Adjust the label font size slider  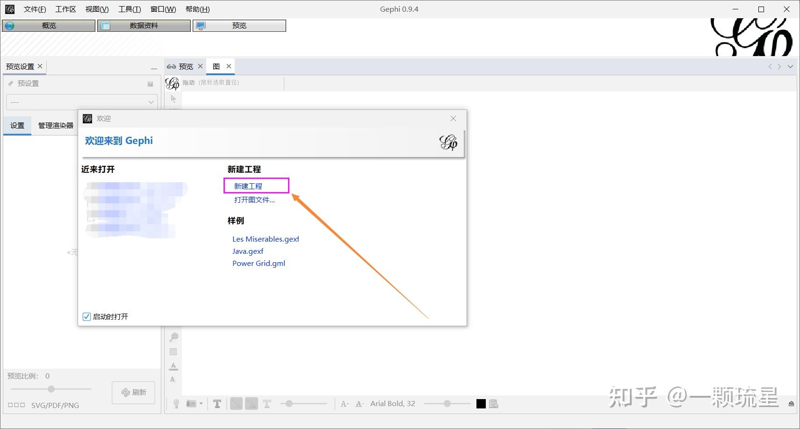click(x=447, y=404)
